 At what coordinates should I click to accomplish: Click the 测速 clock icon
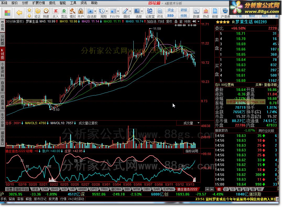tap(46, 11)
